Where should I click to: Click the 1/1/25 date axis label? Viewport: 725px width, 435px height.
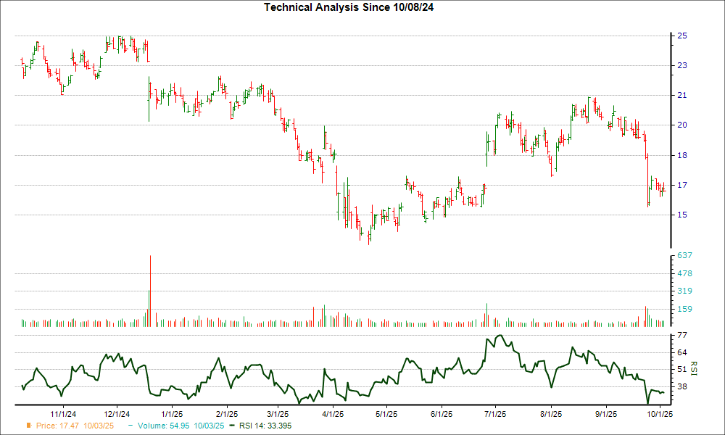click(x=170, y=414)
